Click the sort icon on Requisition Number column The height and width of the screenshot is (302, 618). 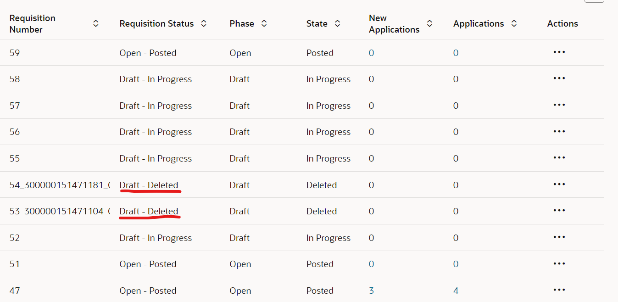tap(95, 23)
